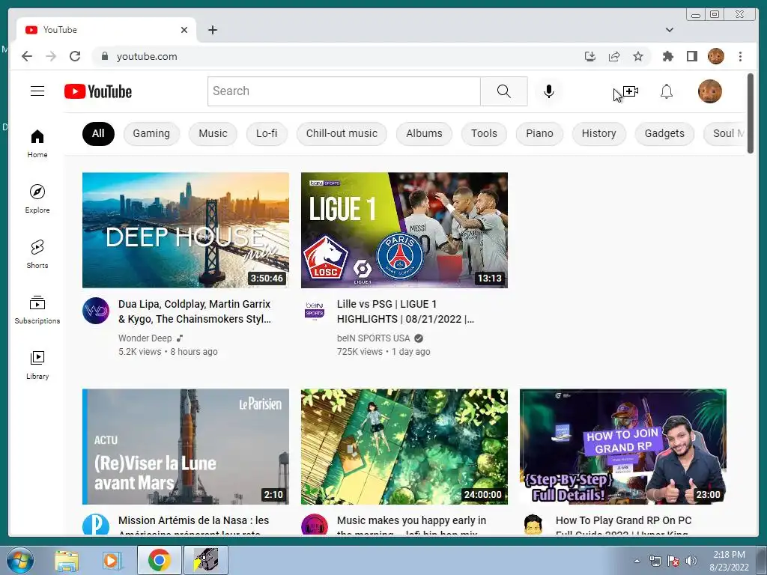The height and width of the screenshot is (575, 767).
Task: Play the Grand RP thumbnail
Action: tap(622, 446)
